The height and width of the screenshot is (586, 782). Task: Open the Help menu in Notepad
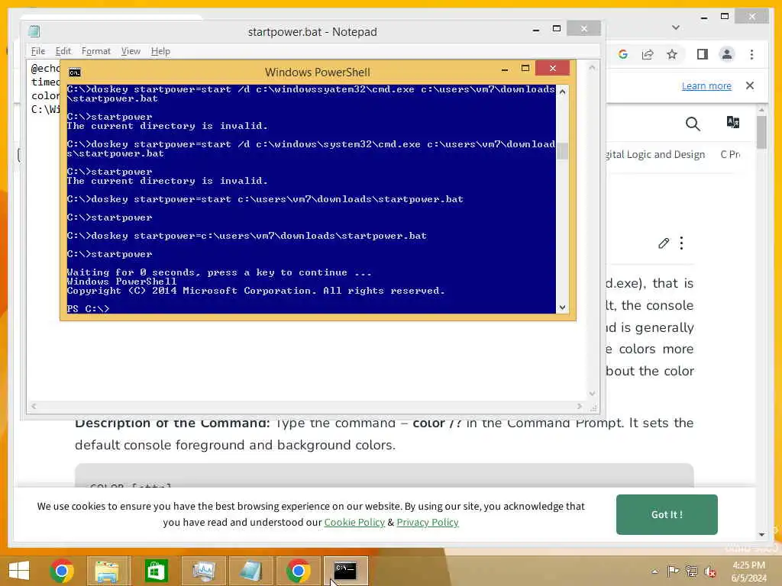click(x=160, y=51)
